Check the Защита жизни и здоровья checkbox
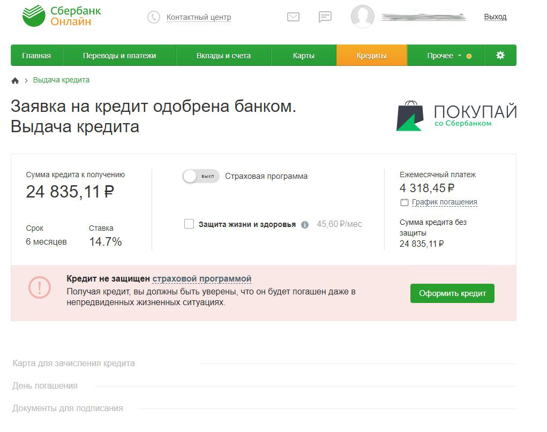The width and height of the screenshot is (547, 432). (189, 224)
